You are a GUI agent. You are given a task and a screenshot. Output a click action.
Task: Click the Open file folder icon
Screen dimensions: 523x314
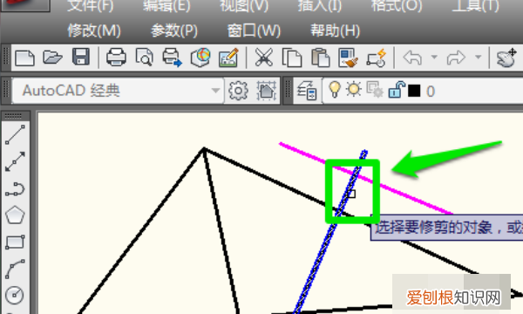52,58
